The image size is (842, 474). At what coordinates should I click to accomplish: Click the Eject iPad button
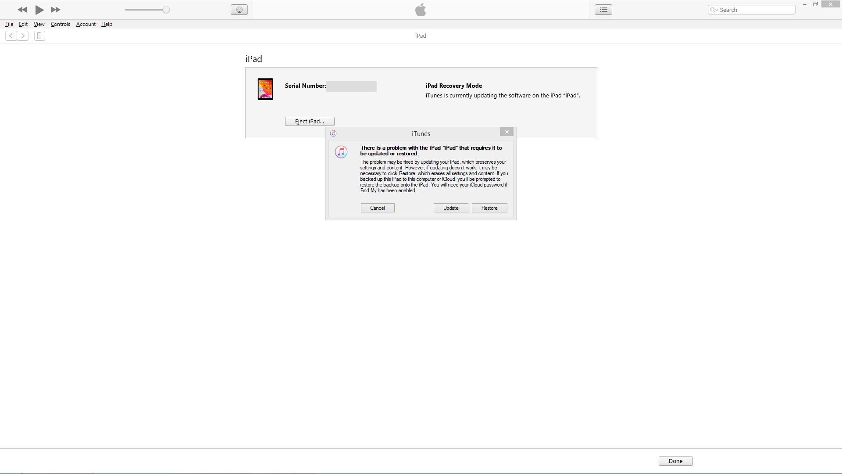[309, 122]
